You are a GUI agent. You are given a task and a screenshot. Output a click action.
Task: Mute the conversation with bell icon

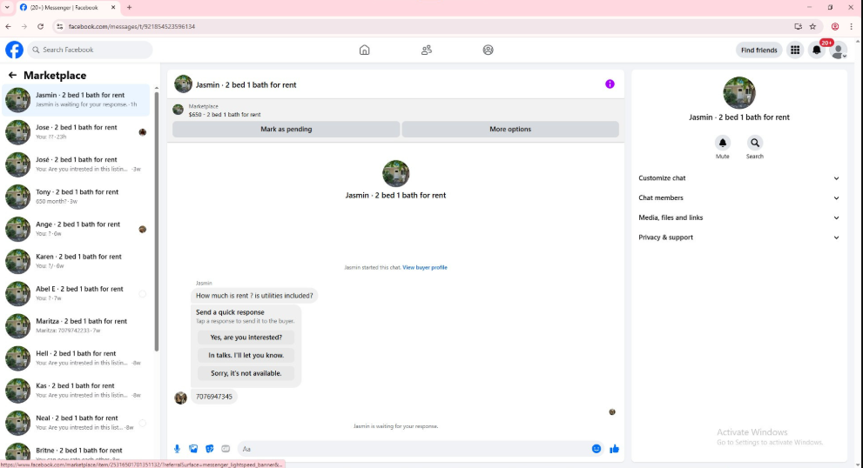(x=723, y=143)
